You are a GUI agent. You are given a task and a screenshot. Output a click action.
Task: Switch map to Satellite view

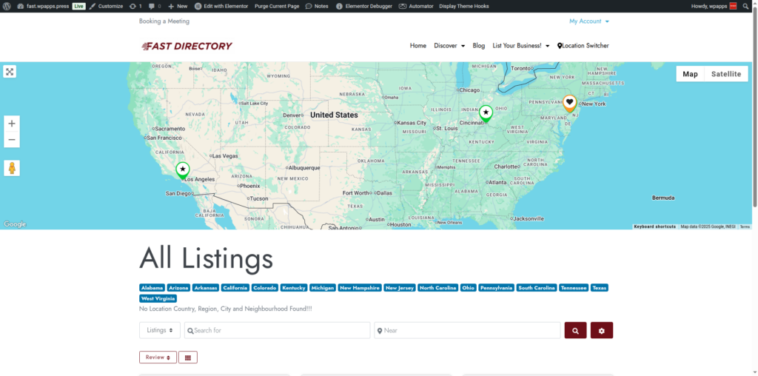coord(725,74)
